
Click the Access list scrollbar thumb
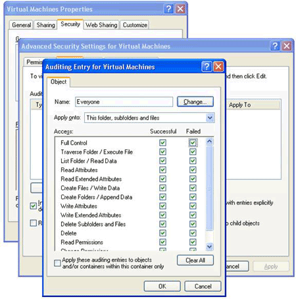(x=209, y=188)
